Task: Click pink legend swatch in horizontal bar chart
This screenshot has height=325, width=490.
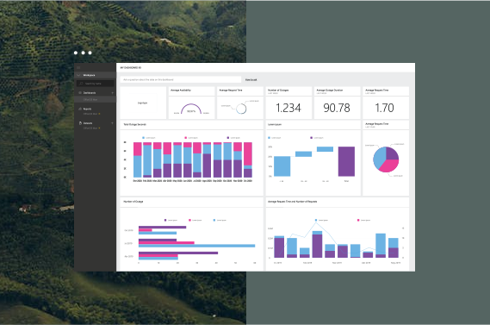Action: tap(189, 220)
